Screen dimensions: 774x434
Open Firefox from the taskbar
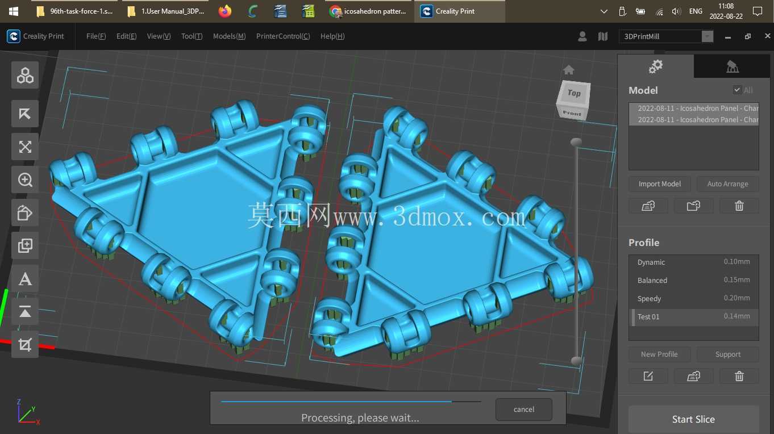(x=225, y=11)
